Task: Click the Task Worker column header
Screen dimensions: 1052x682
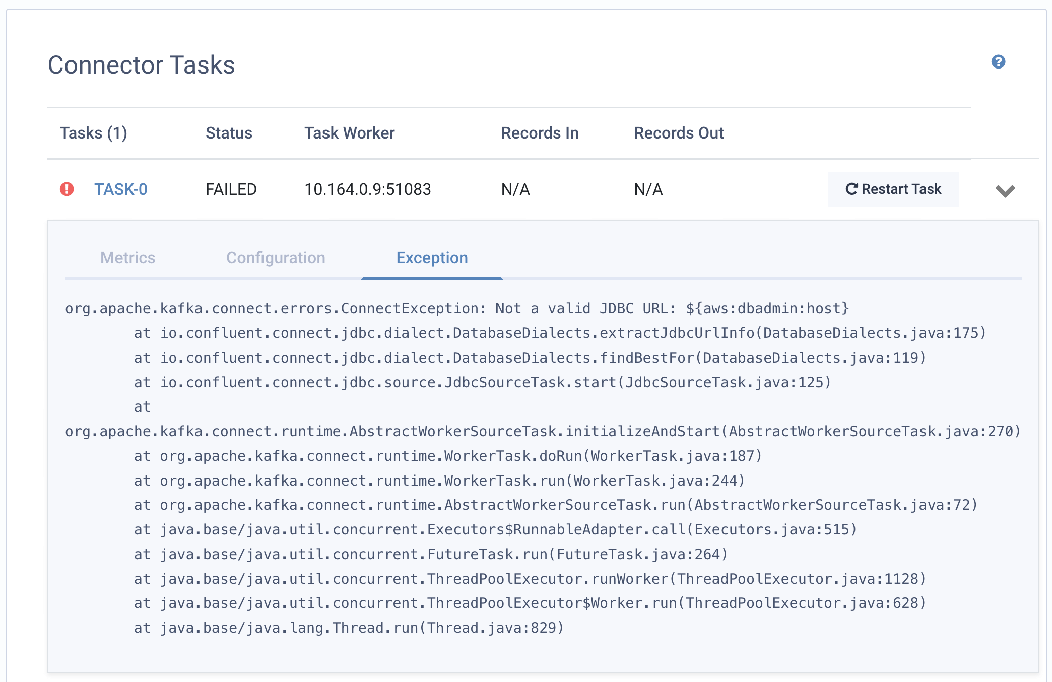Action: tap(349, 133)
